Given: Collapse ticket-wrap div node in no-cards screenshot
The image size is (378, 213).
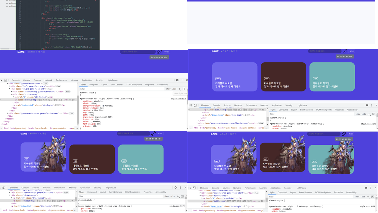Looking at the screenshot, I should tap(11, 94).
